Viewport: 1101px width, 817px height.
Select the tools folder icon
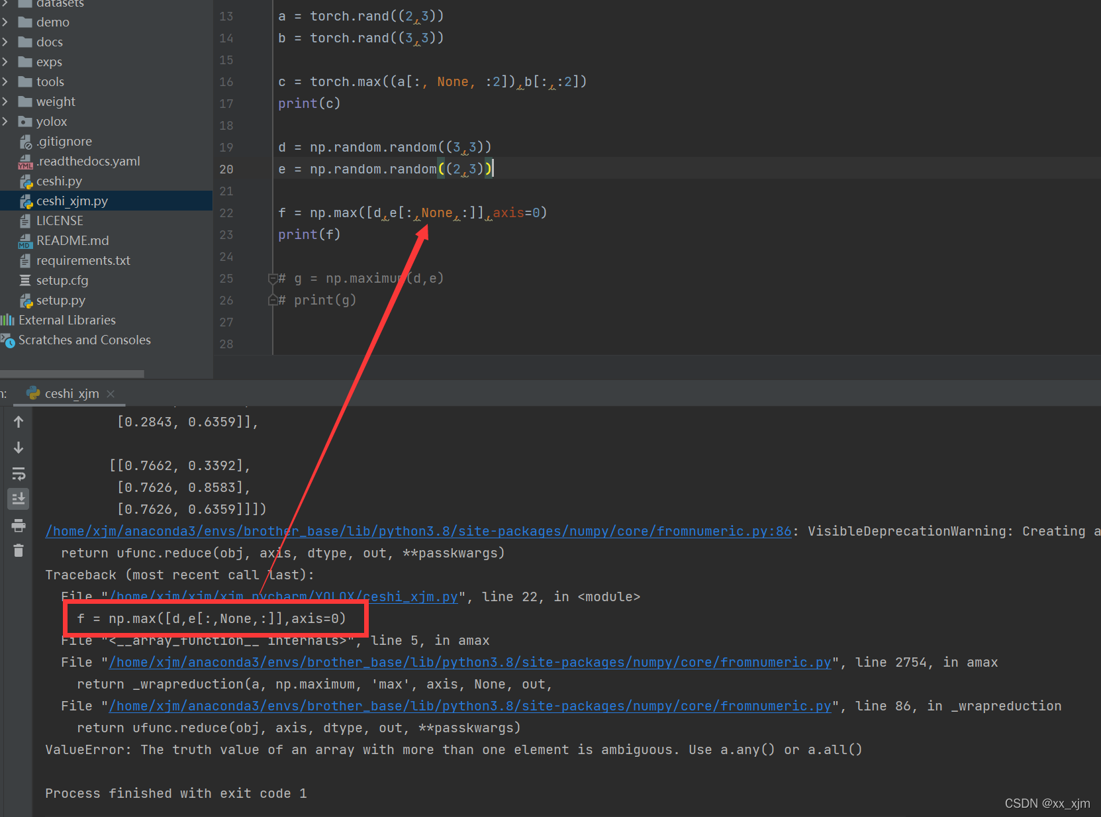click(25, 82)
